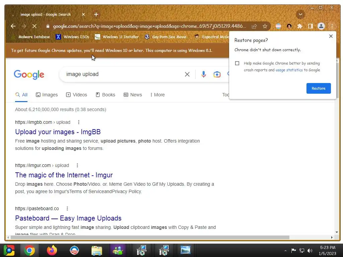Open options menu for imgbb.com result
The width and height of the screenshot is (343, 257).
[x=78, y=122]
